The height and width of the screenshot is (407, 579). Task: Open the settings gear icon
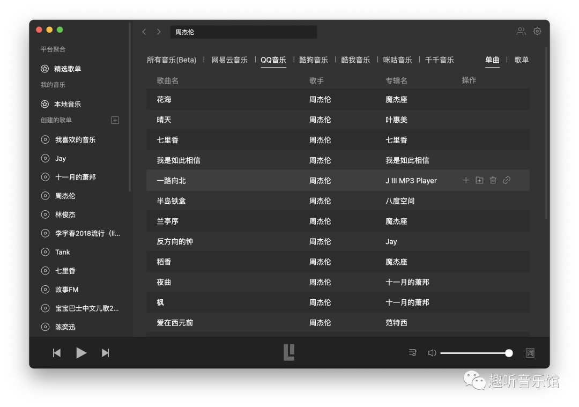coord(537,32)
